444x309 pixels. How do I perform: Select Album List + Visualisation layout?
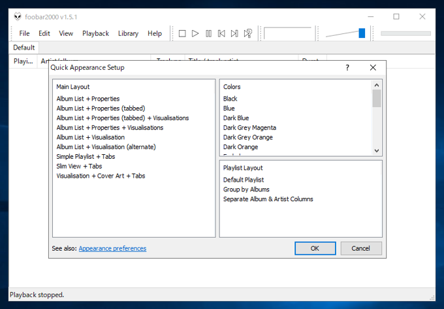coord(91,137)
